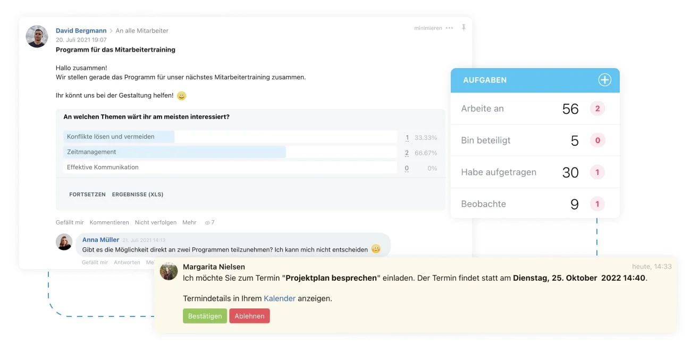Click Antworten under Anna Müller's comment

[127, 262]
